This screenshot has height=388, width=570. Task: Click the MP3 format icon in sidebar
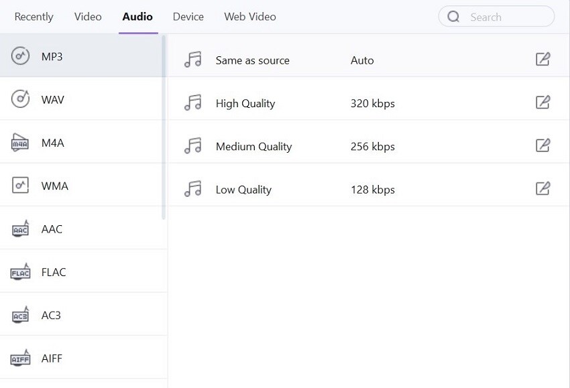tap(21, 56)
